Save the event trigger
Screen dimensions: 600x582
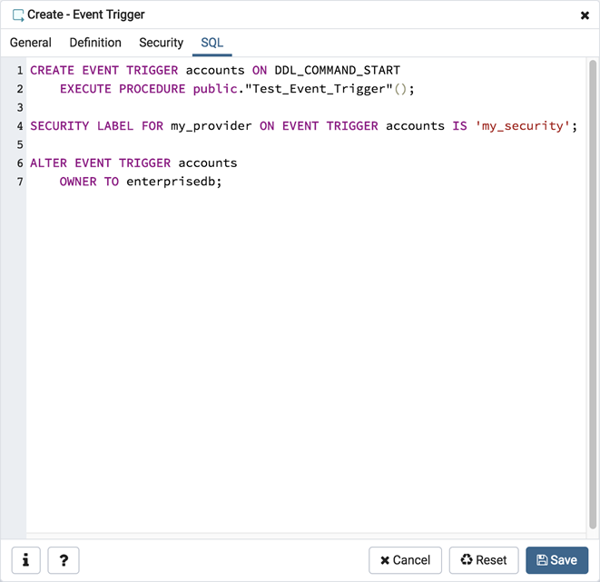[x=556, y=560]
